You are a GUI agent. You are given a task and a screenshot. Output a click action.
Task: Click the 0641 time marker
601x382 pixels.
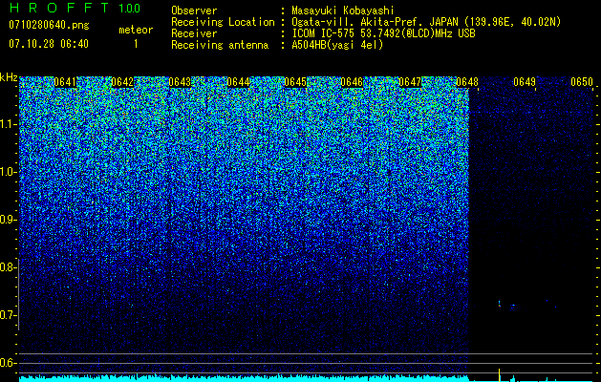65,82
